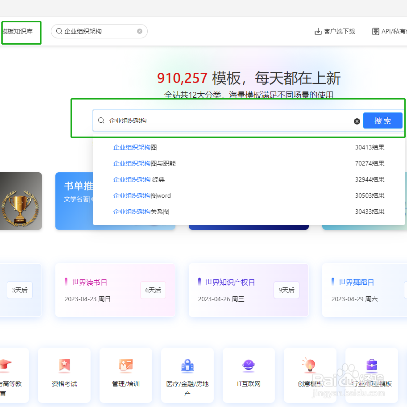Click the API/私有 icon in header

click(375, 31)
